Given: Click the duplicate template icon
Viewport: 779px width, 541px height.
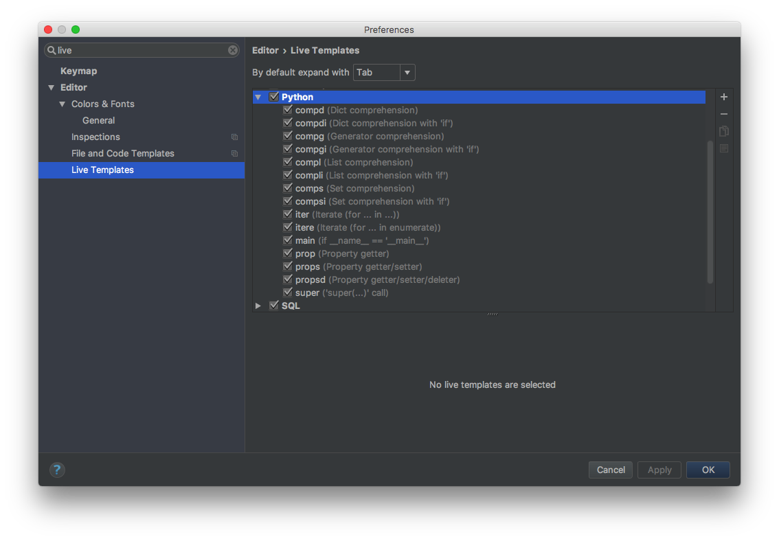Looking at the screenshot, I should coord(724,131).
